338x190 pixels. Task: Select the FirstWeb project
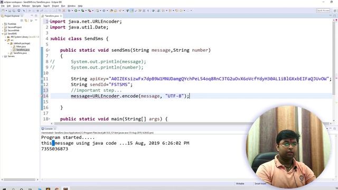click(x=12, y=24)
